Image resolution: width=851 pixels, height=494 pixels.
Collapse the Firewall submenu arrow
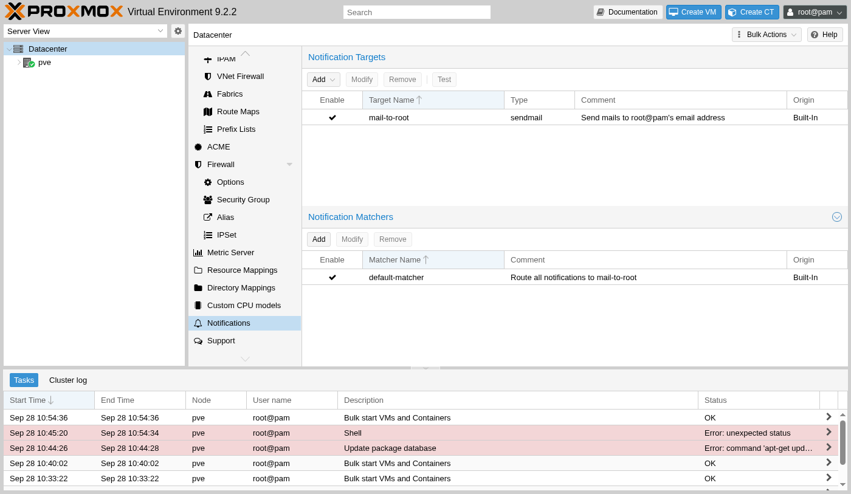click(289, 165)
